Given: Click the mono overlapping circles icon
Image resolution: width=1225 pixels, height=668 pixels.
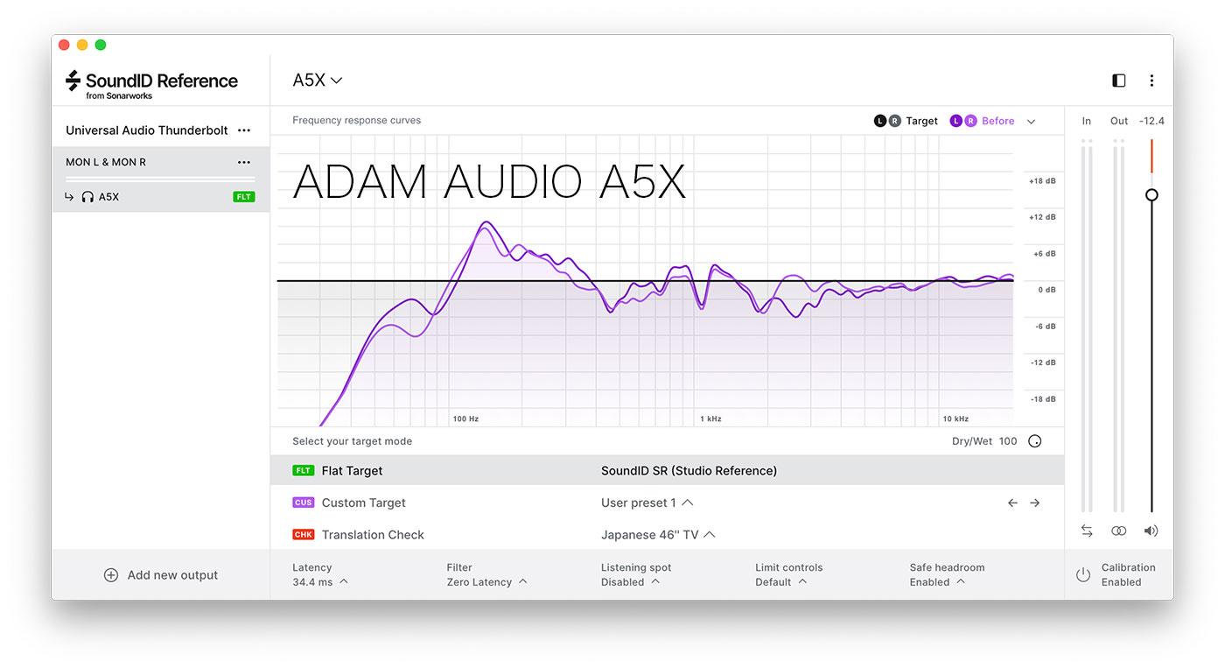Looking at the screenshot, I should pyautogui.click(x=1119, y=531).
